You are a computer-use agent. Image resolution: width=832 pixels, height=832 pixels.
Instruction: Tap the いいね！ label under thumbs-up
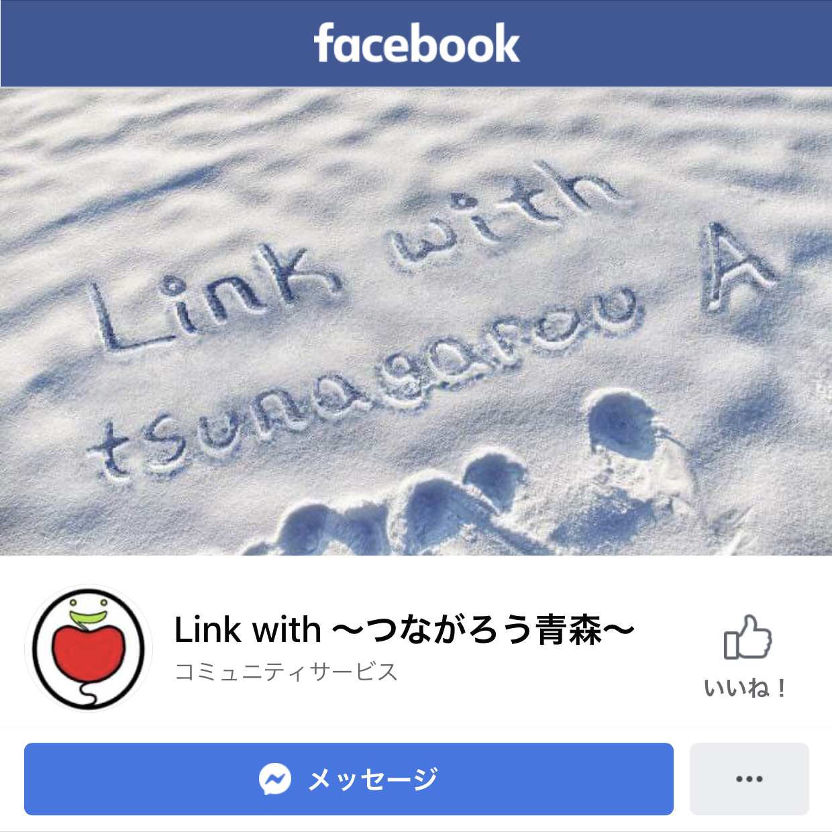(x=745, y=688)
